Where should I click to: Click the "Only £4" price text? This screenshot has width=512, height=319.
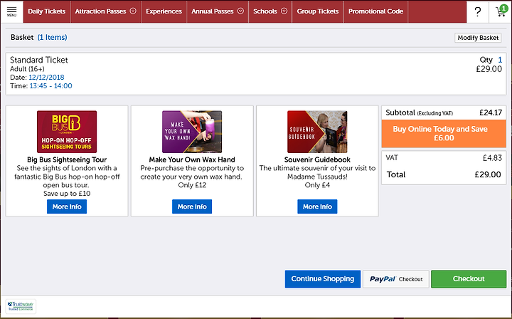pos(317,185)
